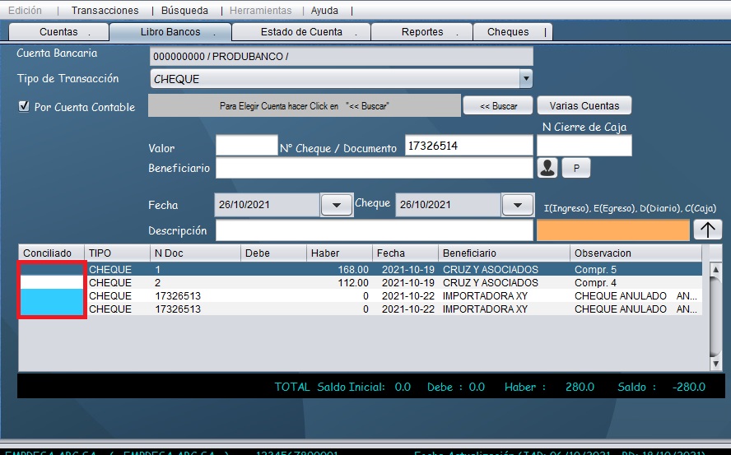Go to the Reportes tab

(422, 32)
